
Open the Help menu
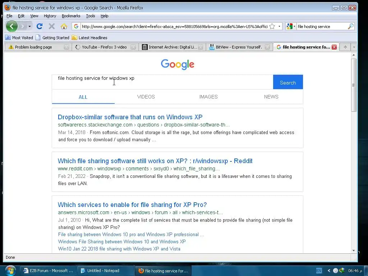point(105,16)
